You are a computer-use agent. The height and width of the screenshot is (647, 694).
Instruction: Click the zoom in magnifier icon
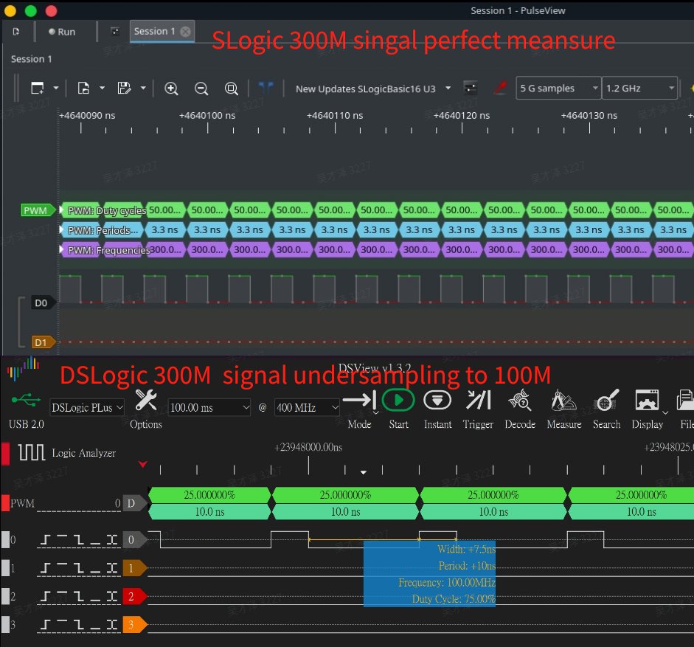tap(171, 89)
